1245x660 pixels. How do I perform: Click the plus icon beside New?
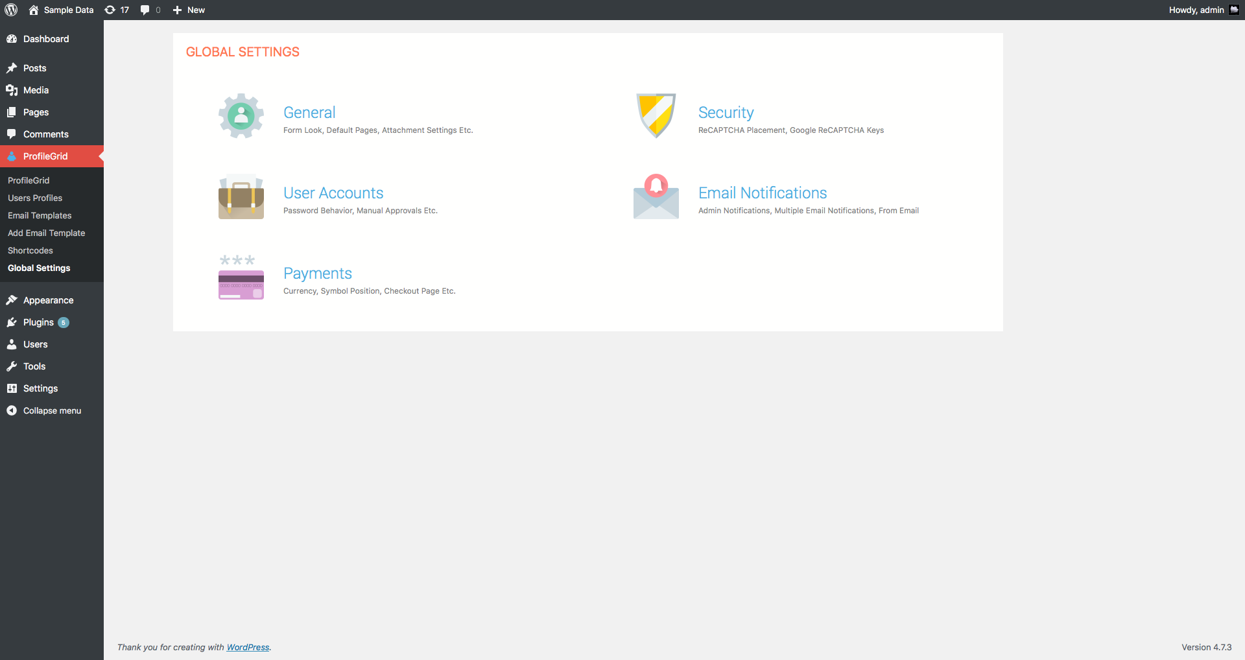(x=177, y=10)
